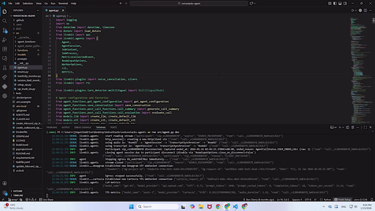Split the editor right
This screenshot has width=375, height=211.
click(366, 10)
